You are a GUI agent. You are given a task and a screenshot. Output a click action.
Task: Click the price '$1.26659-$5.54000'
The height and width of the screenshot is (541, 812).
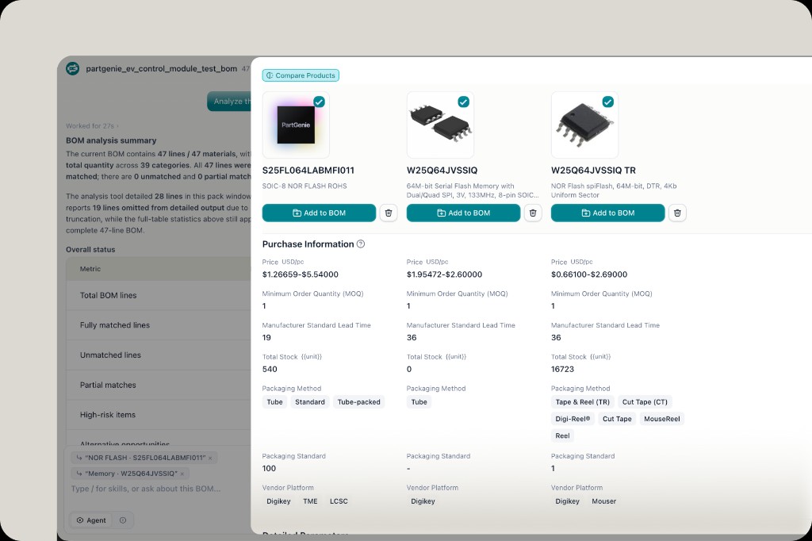(x=301, y=274)
